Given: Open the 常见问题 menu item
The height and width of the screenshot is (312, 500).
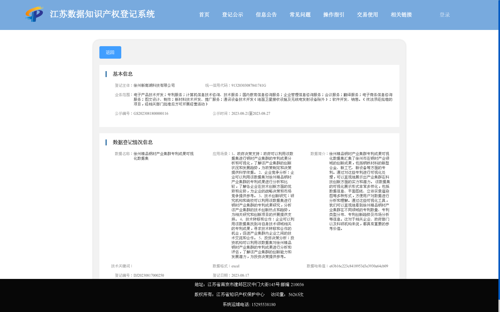Looking at the screenshot, I should 300,15.
